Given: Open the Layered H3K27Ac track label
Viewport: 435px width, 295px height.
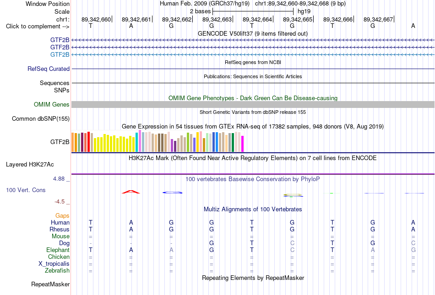Looking at the screenshot, I should coord(30,165).
